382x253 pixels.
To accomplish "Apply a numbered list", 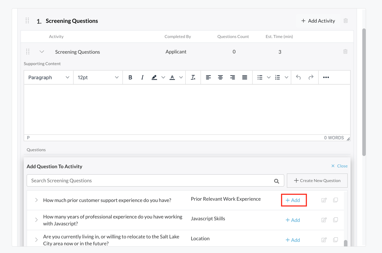I will (277, 77).
